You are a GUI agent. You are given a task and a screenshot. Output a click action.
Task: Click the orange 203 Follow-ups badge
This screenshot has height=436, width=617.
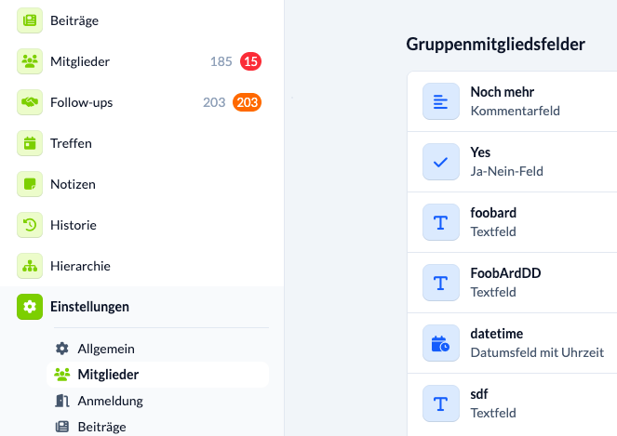(247, 102)
